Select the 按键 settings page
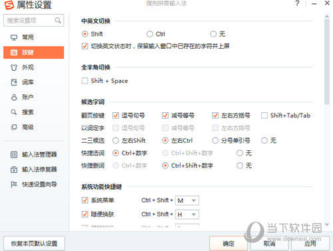Viewport: 333px width, 251px height. coord(34,53)
